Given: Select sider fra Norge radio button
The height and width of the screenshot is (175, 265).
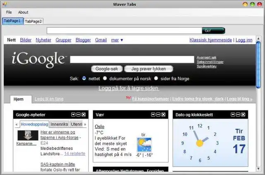Looking at the screenshot, I should pyautogui.click(x=156, y=78).
